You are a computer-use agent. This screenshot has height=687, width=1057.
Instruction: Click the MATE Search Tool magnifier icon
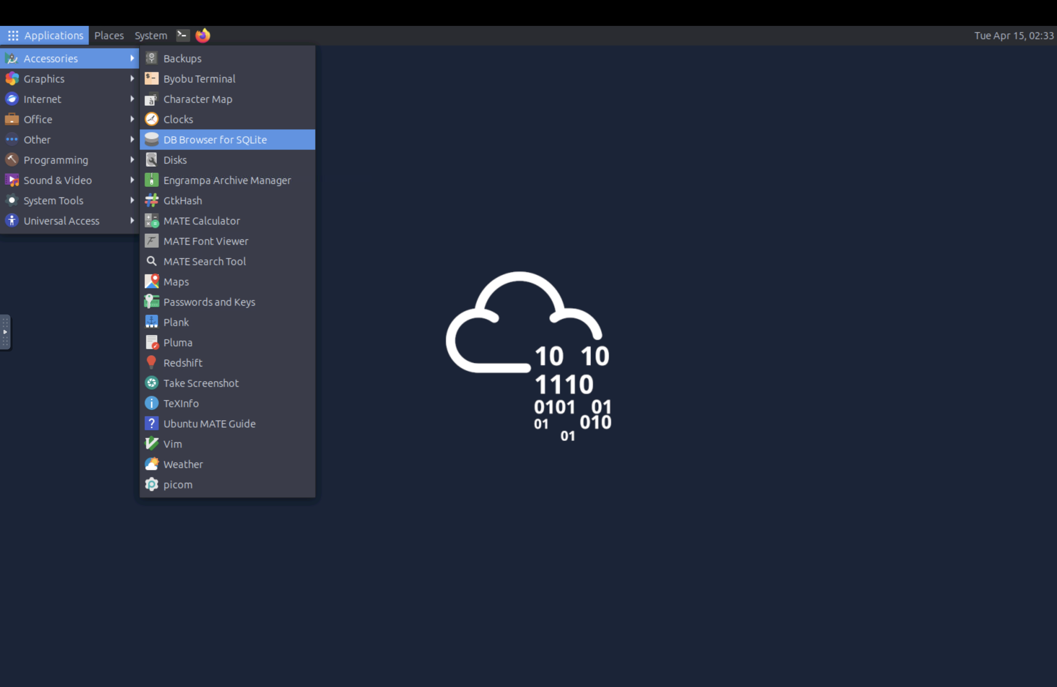[151, 261]
